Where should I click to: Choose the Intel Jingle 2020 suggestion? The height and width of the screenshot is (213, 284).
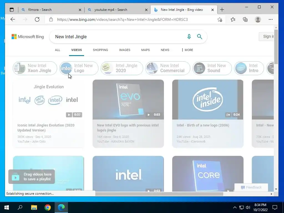click(x=122, y=68)
